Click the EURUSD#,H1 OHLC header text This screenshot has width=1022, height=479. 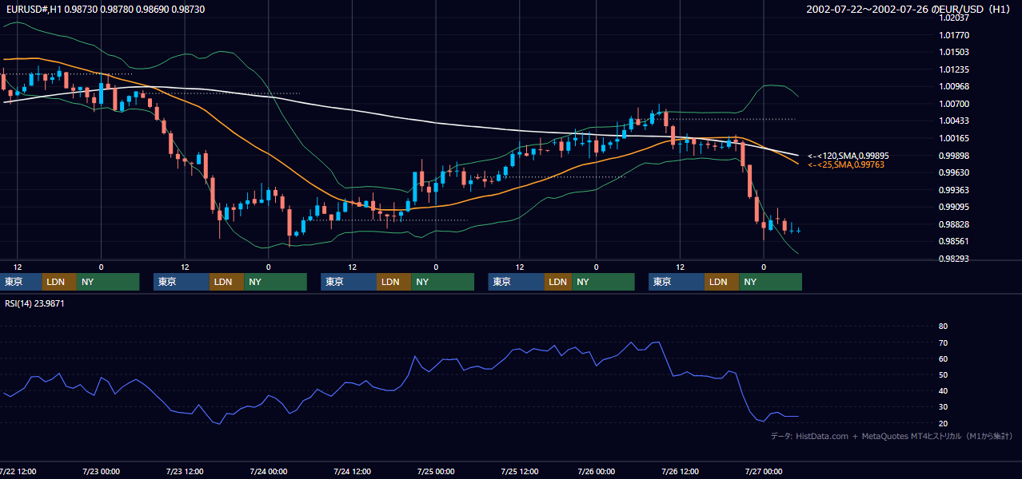click(105, 9)
